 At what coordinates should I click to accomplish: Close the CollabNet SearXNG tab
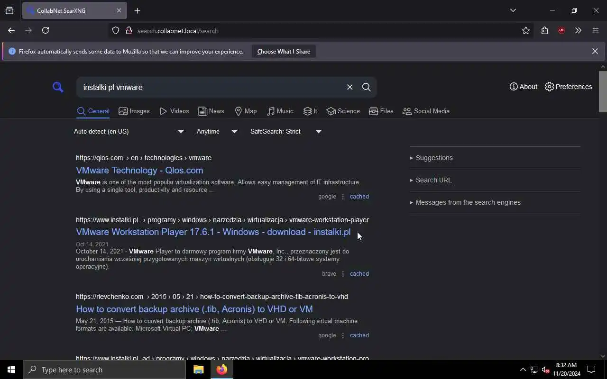pos(119,10)
